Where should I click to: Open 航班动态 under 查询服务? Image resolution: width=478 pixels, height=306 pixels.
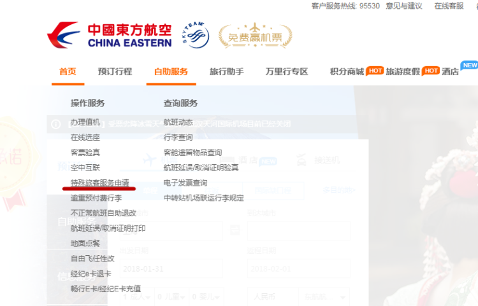tap(178, 122)
